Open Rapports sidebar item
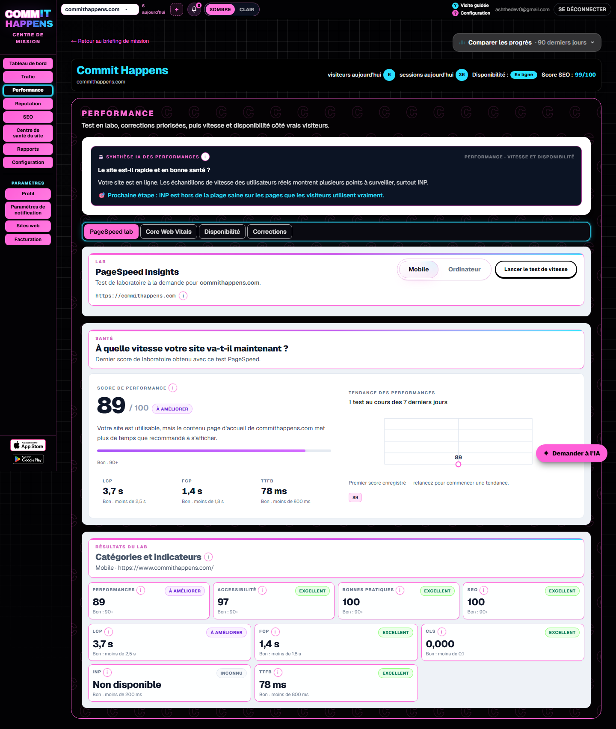616x729 pixels. point(28,149)
